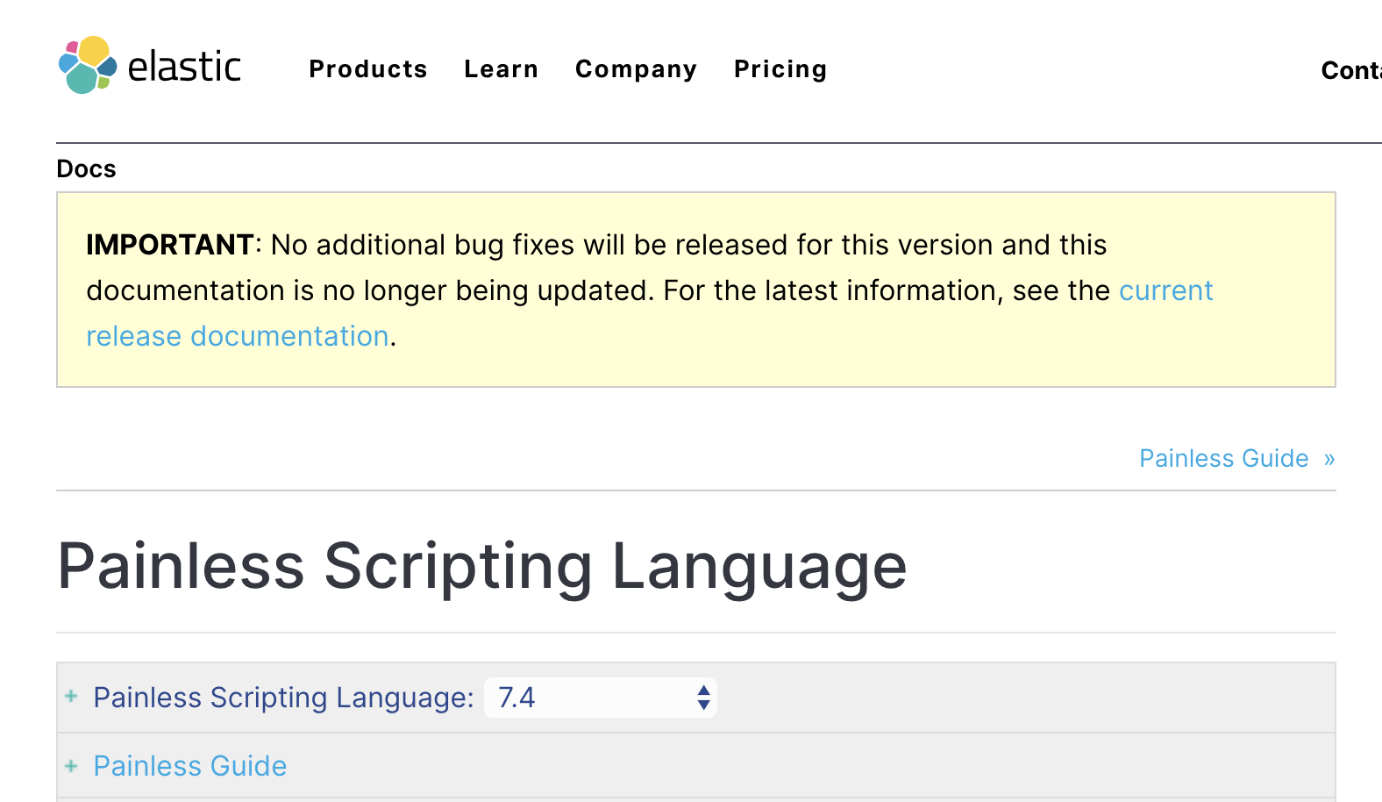Open the Products menu

pos(368,68)
